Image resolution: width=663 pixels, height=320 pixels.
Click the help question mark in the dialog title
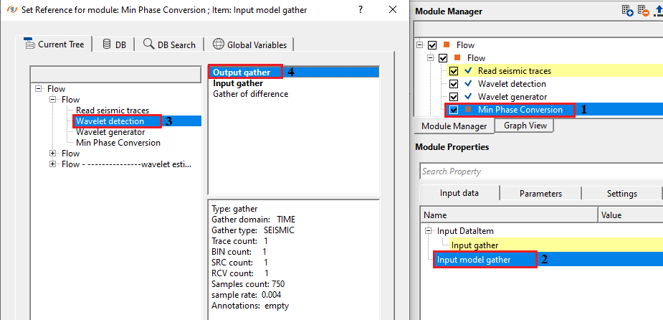pos(361,10)
